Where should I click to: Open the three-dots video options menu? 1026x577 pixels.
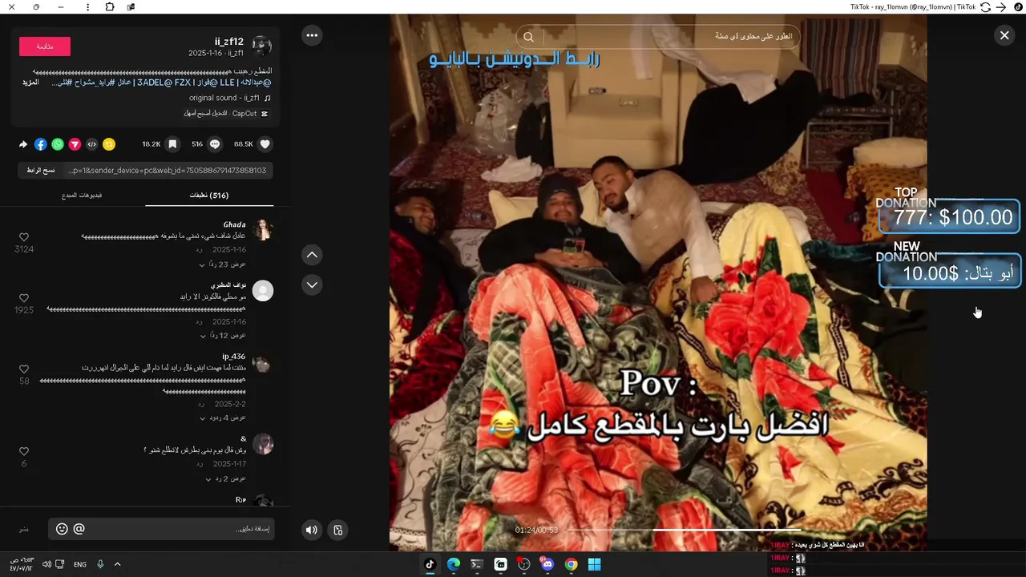click(312, 35)
